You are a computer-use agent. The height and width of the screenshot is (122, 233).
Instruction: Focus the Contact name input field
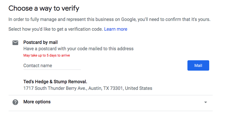(52, 66)
